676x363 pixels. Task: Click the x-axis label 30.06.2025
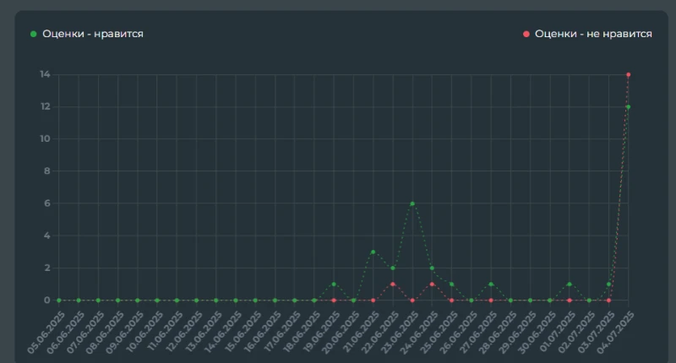537,333
